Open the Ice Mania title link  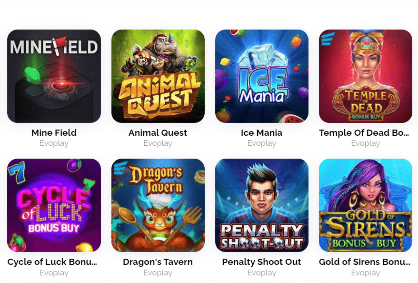(261, 132)
